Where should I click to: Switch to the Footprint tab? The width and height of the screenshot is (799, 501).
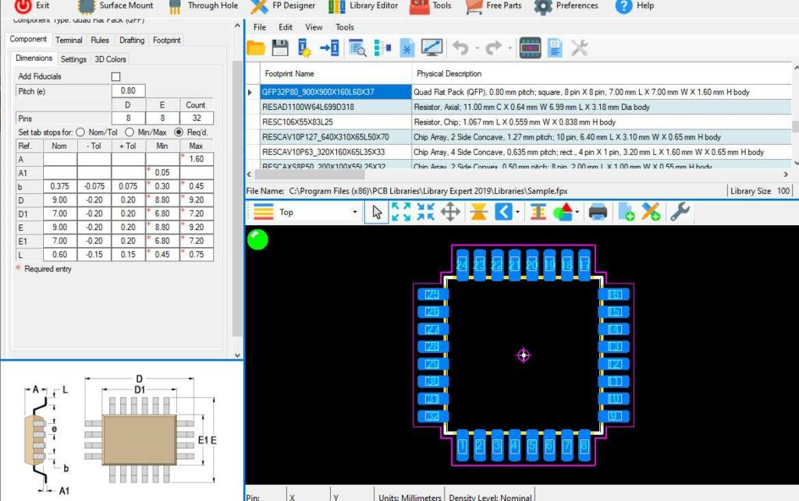166,39
